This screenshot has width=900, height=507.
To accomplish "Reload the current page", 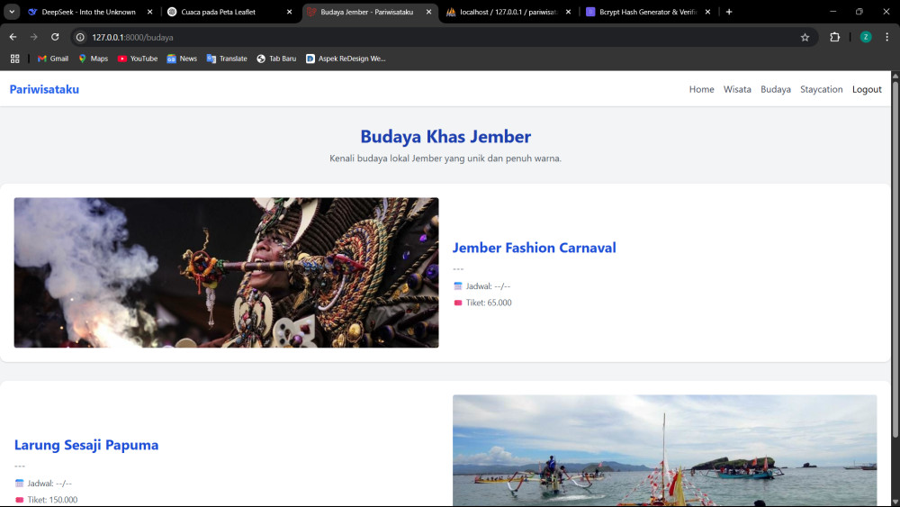I will tap(55, 37).
